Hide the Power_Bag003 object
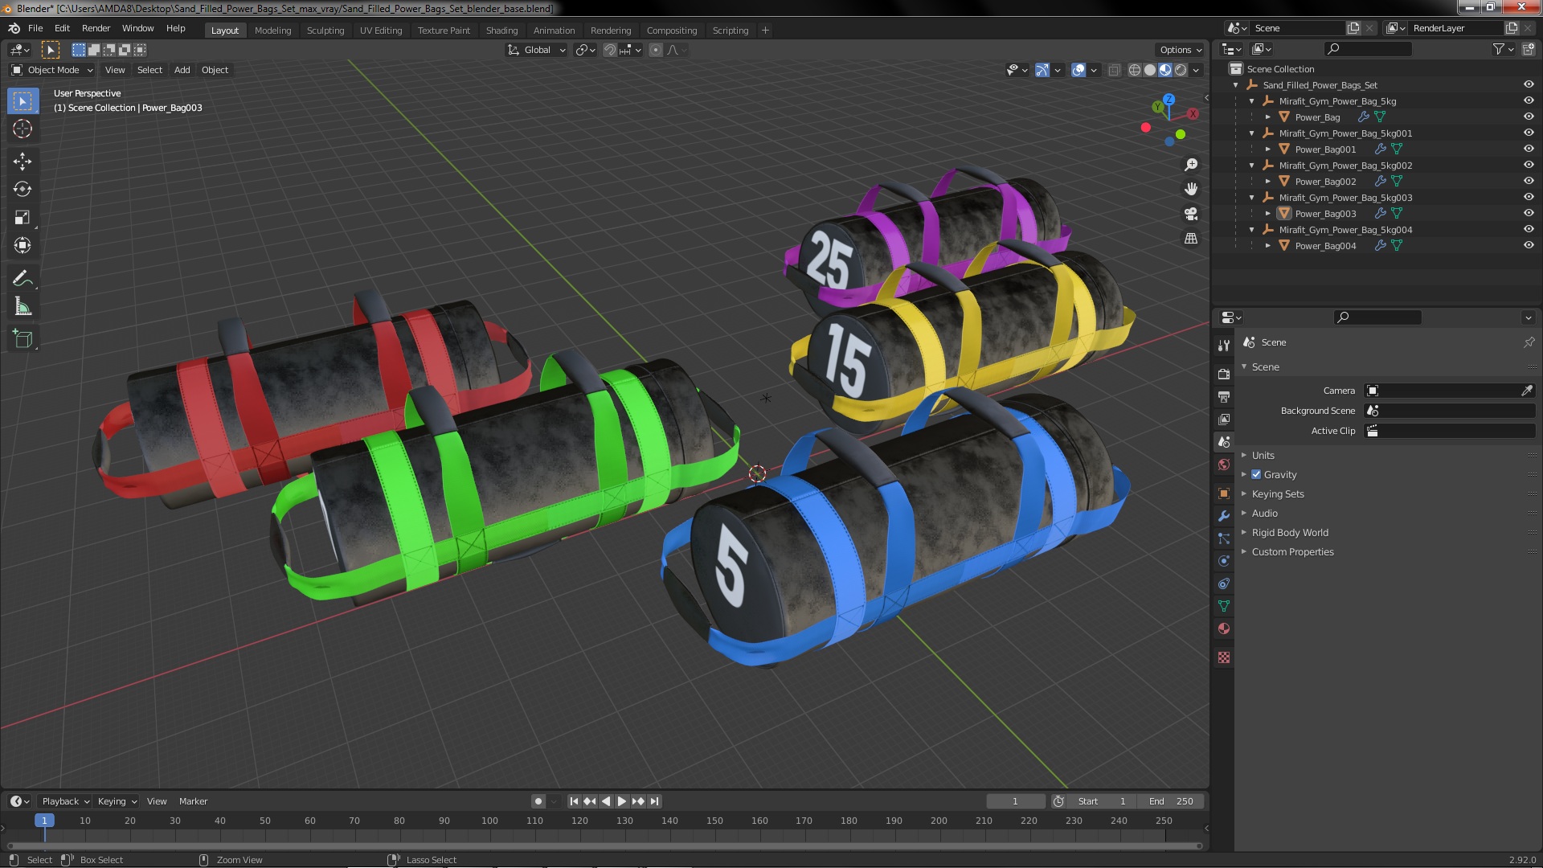This screenshot has height=868, width=1543. point(1529,213)
